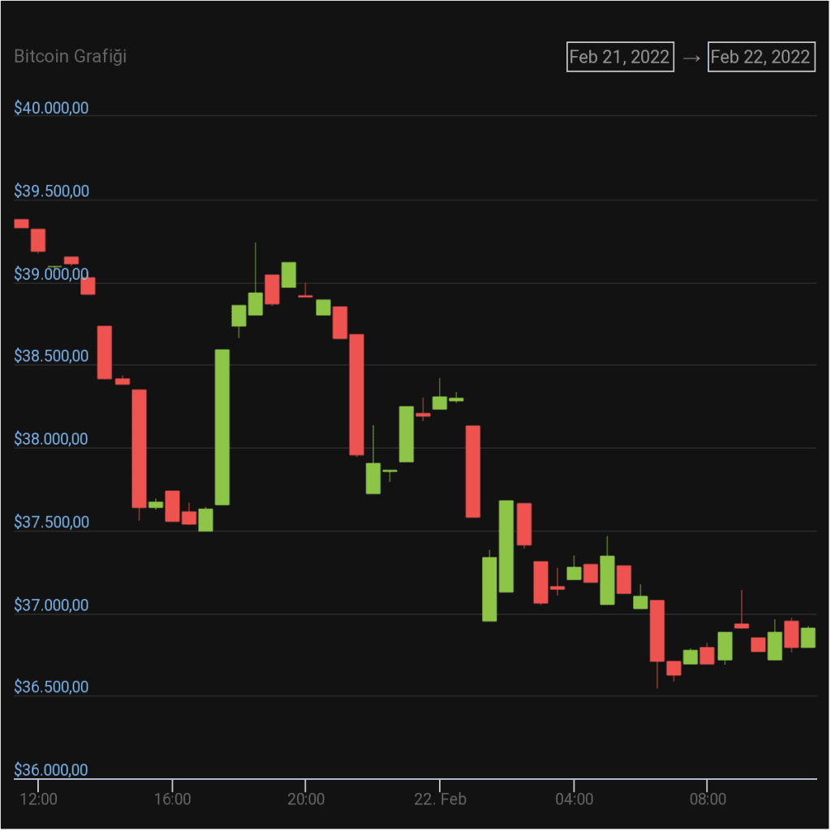Select the $36.000,00 price axis label
Screen dimensions: 831x831
coord(51,769)
